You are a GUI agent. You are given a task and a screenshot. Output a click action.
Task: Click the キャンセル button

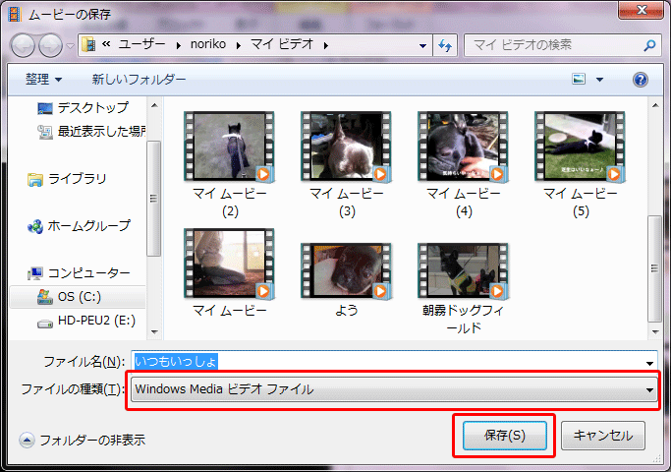(x=608, y=435)
